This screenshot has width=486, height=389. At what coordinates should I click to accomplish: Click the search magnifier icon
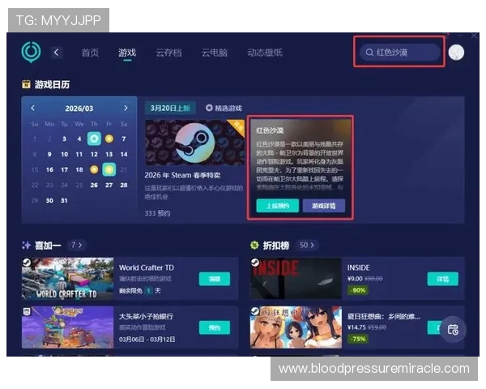click(x=369, y=53)
